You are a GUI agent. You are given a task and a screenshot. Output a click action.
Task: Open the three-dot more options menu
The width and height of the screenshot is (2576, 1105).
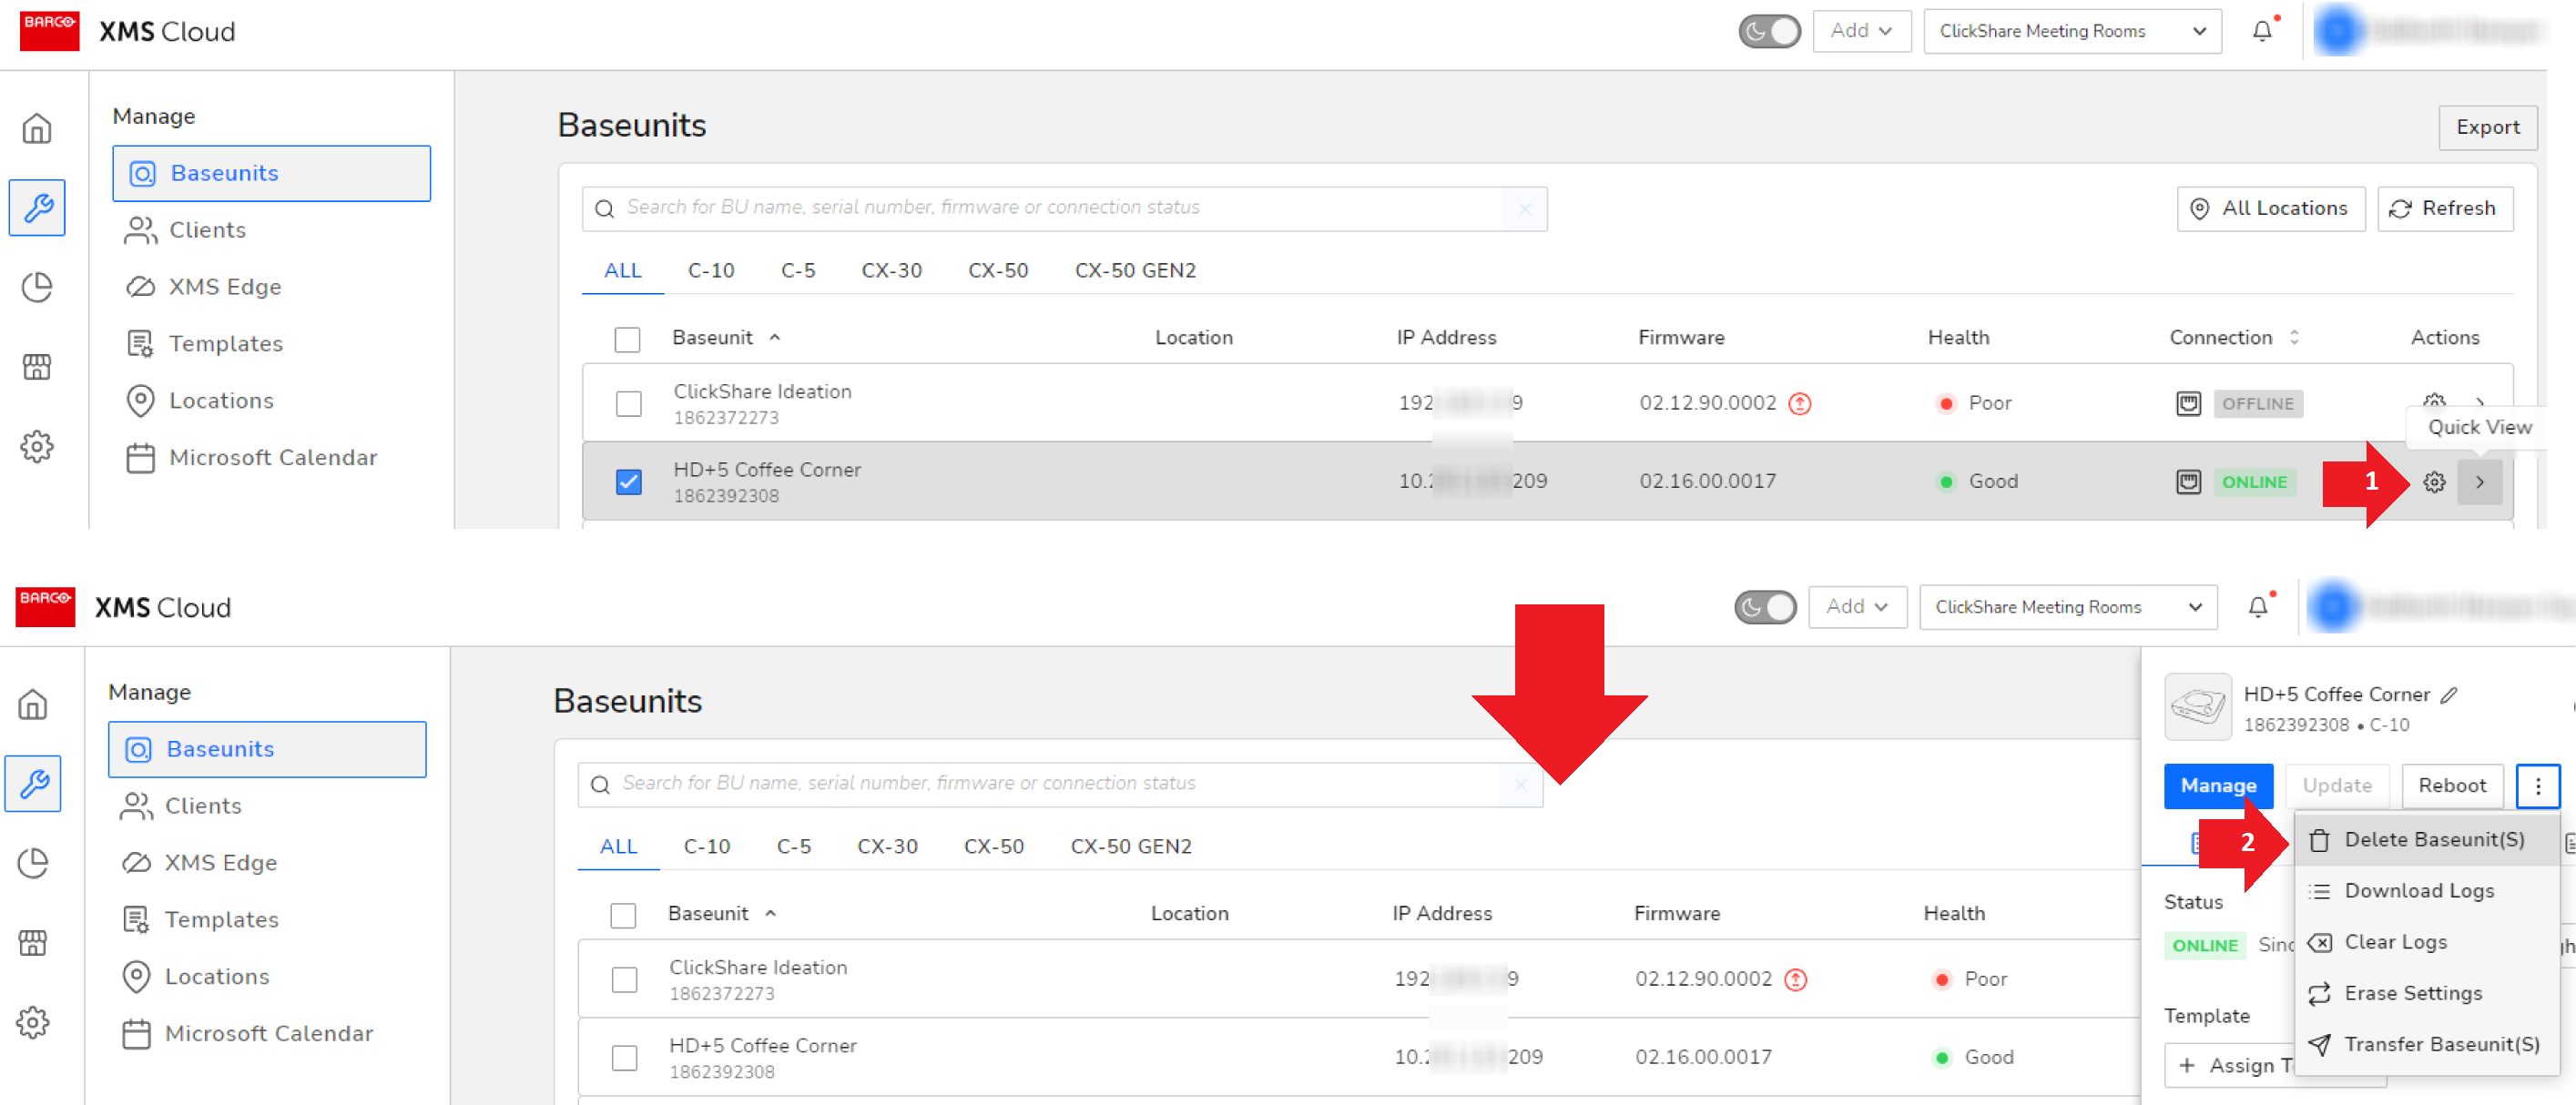[x=2537, y=786]
